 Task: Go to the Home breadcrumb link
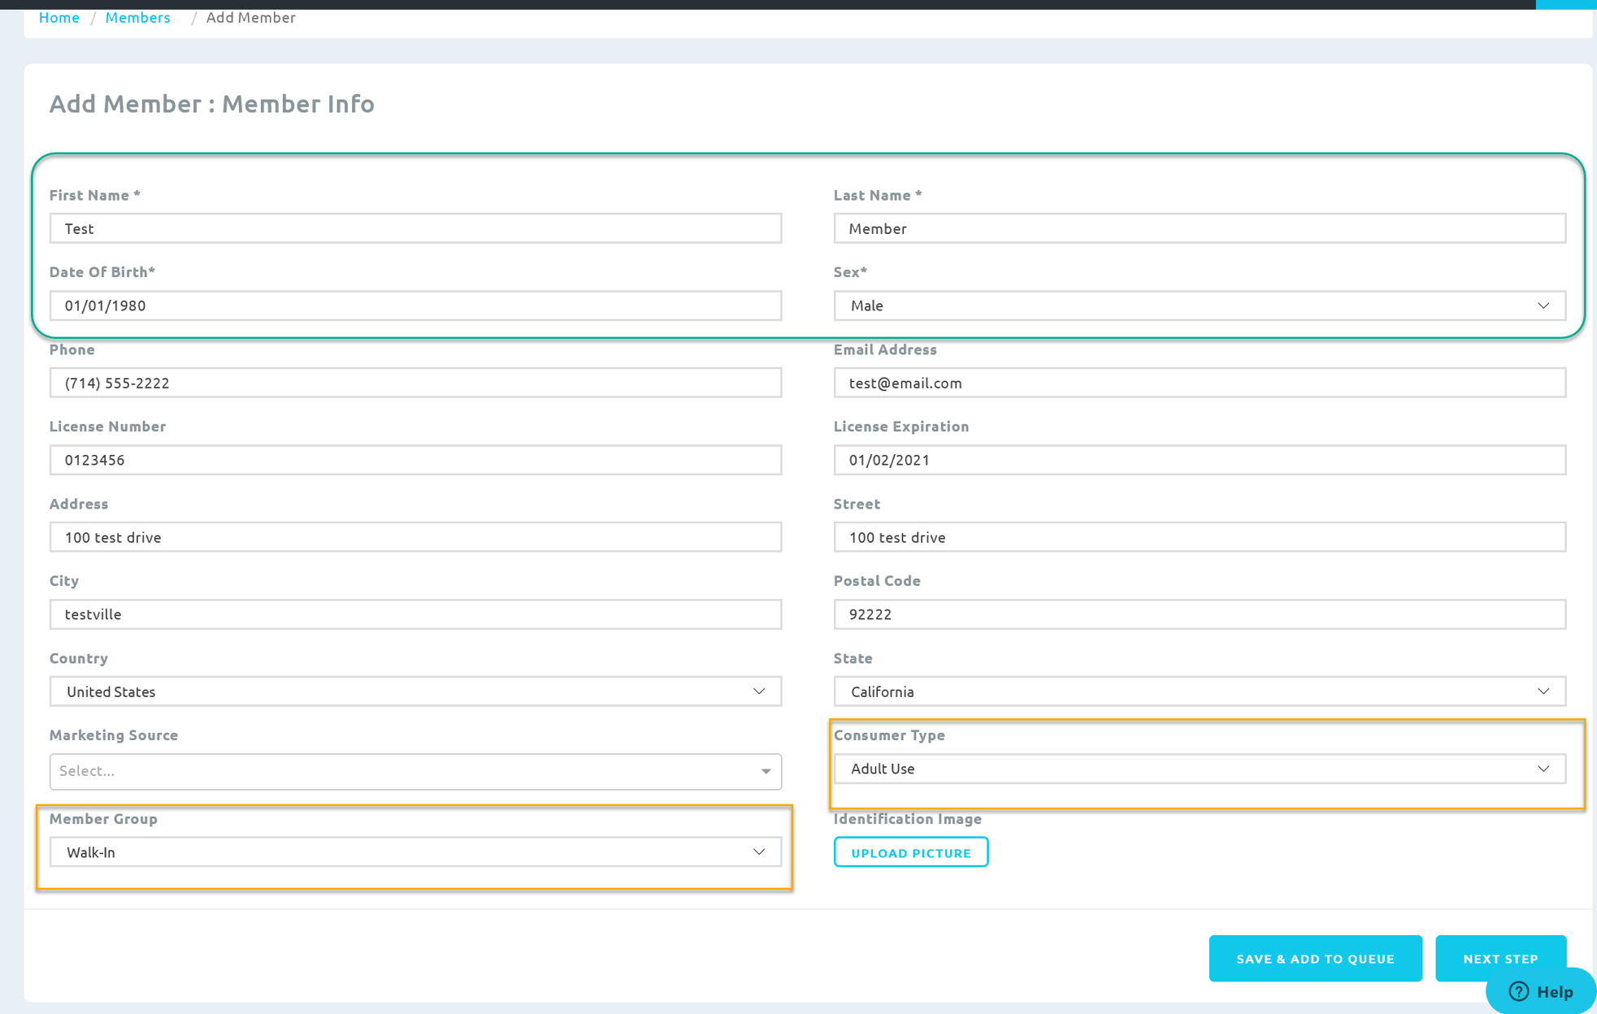point(59,17)
